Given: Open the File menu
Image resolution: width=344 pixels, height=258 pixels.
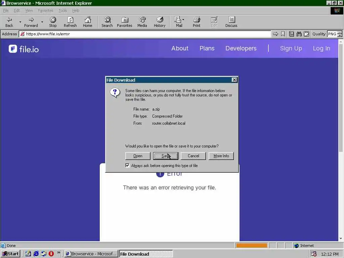Looking at the screenshot, I should pyautogui.click(x=6, y=10).
